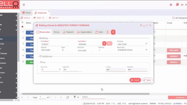Click the faded female gender icon button
187x105 pixels.
109,43
